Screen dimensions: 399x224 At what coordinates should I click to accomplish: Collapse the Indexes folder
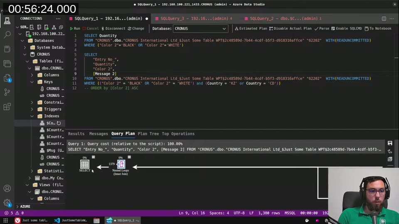click(32, 116)
